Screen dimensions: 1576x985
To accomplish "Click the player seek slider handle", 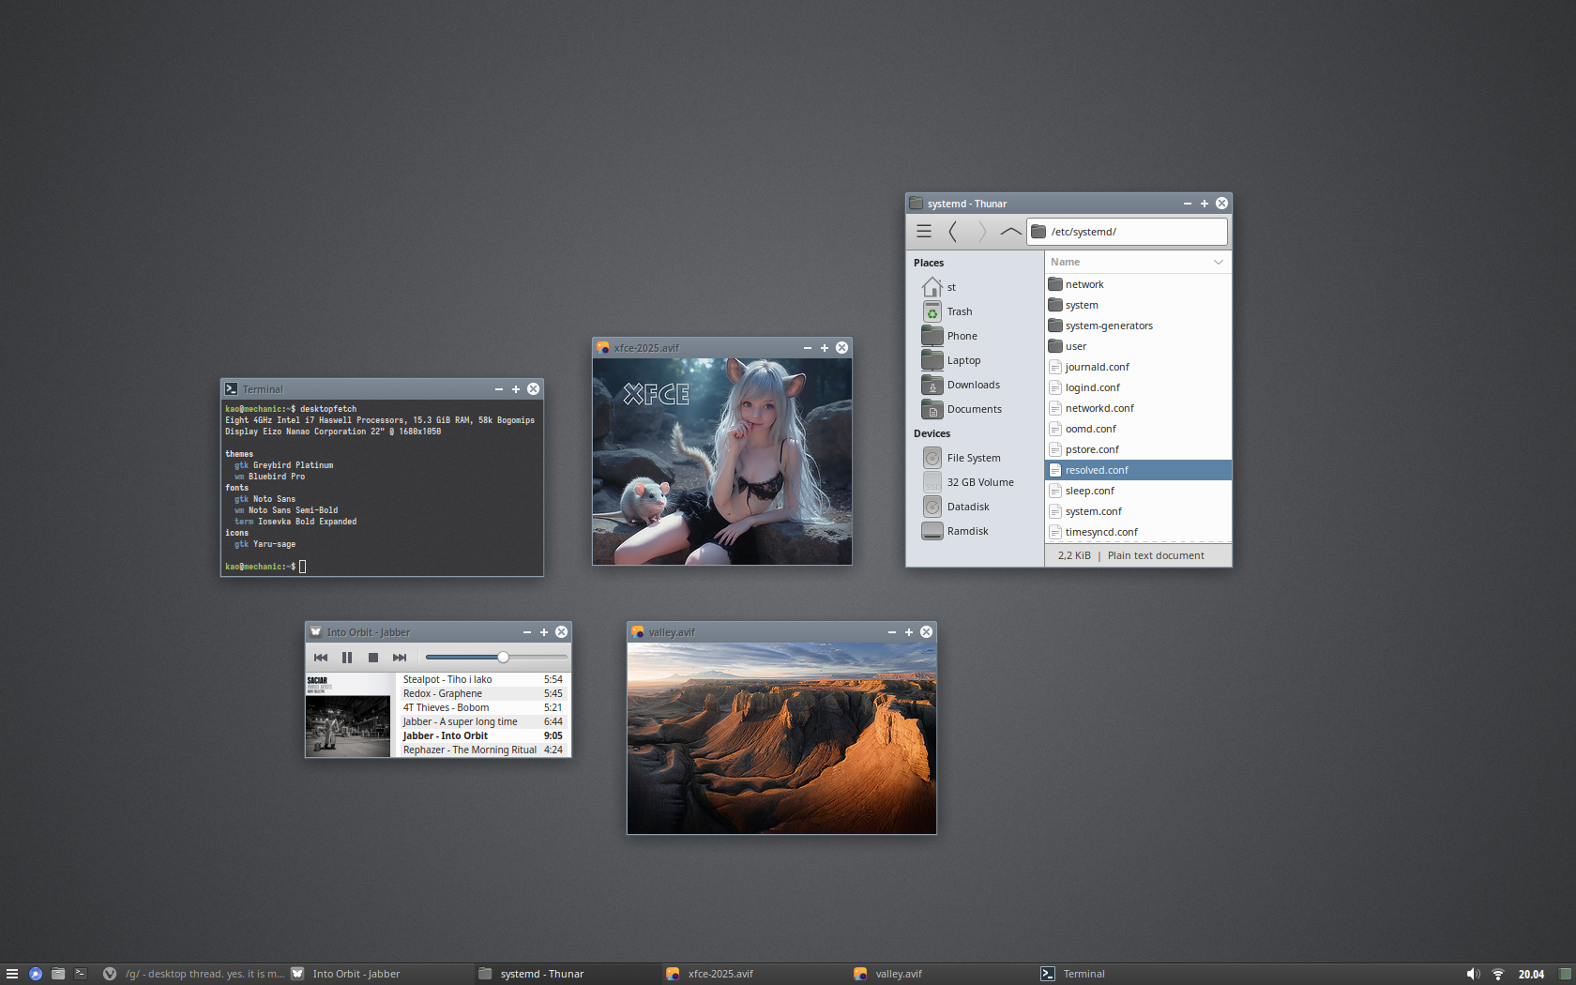I will (x=503, y=657).
